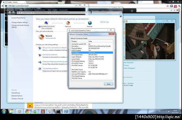Open Troubleshoot problems
Screen dimensions: 182x120
coord(50,68)
